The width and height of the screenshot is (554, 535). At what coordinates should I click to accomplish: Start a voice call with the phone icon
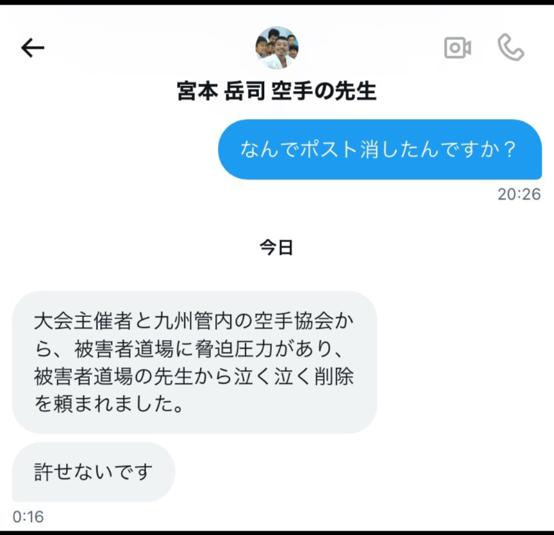click(511, 47)
